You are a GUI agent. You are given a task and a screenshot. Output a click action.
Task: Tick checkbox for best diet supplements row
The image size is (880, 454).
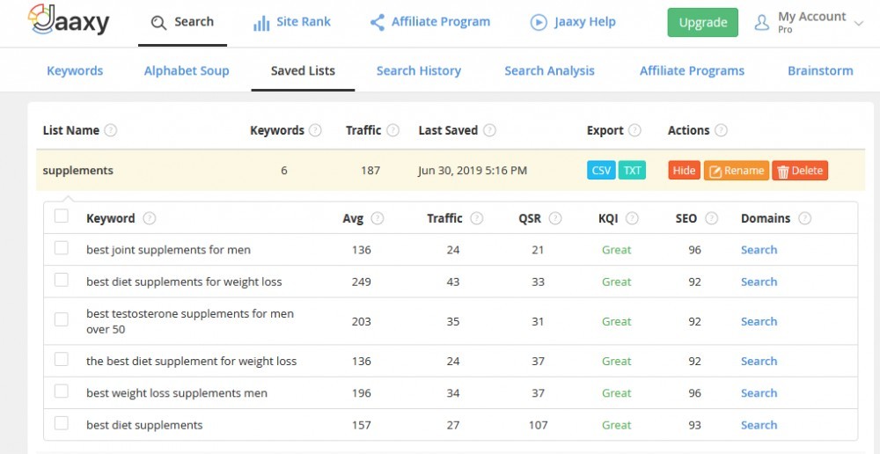(62, 423)
